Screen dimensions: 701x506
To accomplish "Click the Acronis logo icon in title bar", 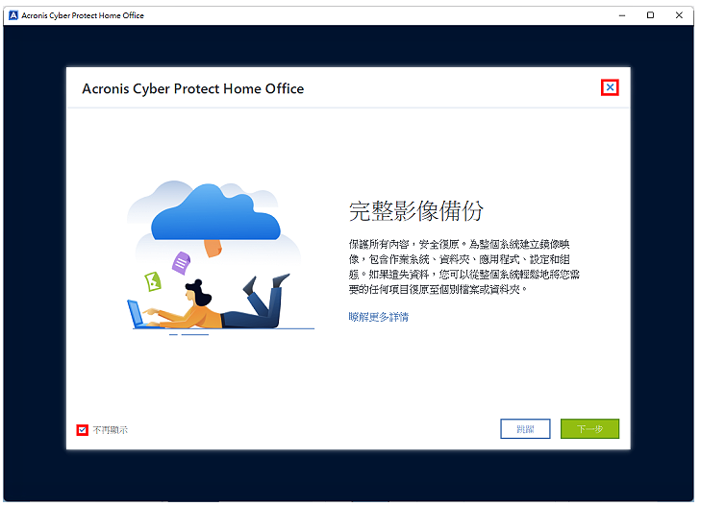I will coord(13,15).
